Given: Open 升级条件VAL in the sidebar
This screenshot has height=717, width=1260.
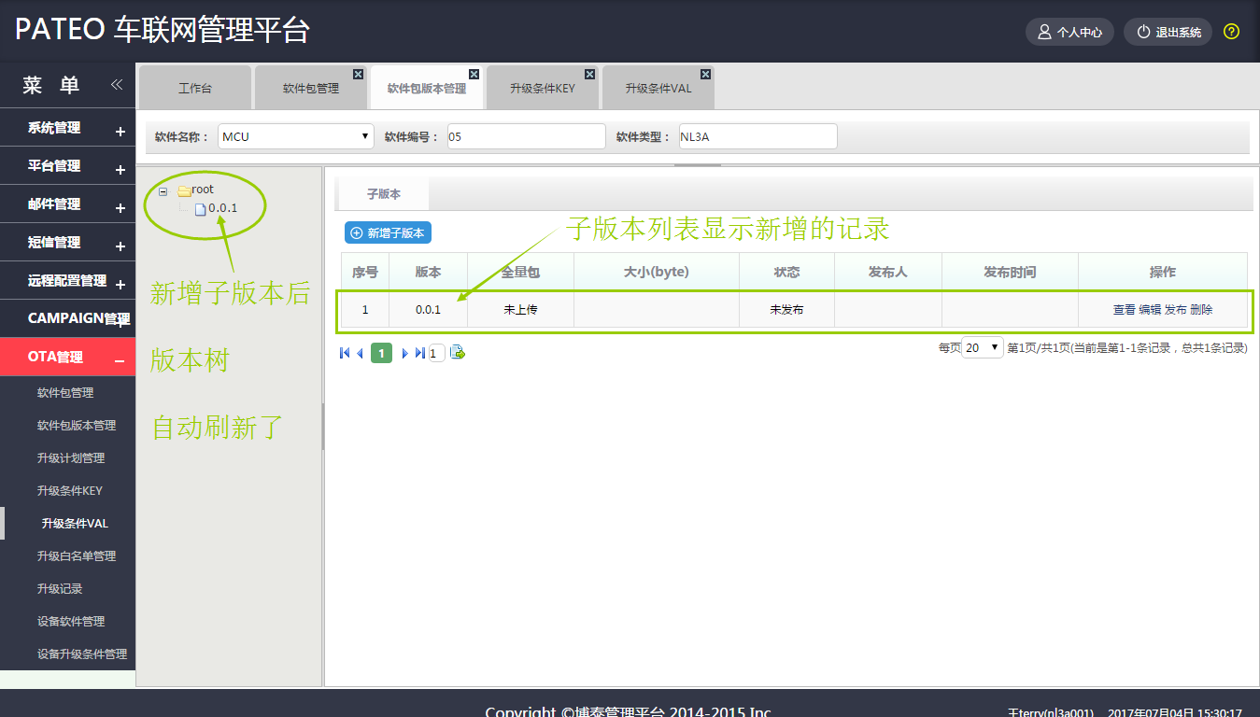Looking at the screenshot, I should [x=75, y=524].
